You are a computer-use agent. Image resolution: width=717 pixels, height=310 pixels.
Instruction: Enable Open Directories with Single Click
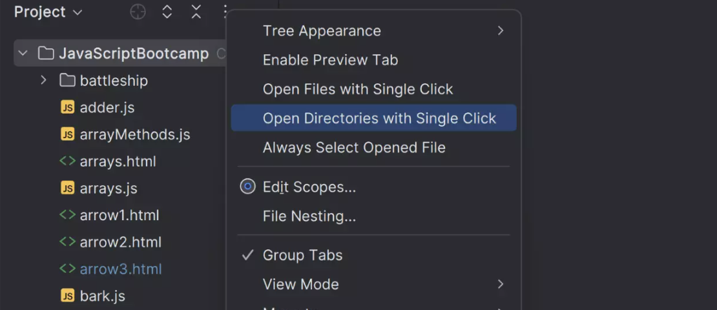(x=379, y=118)
